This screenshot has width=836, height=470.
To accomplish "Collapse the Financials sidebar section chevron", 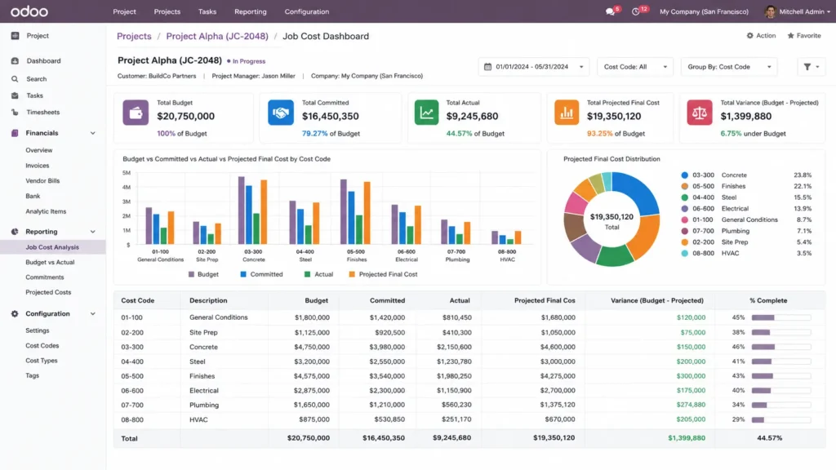I will [93, 133].
